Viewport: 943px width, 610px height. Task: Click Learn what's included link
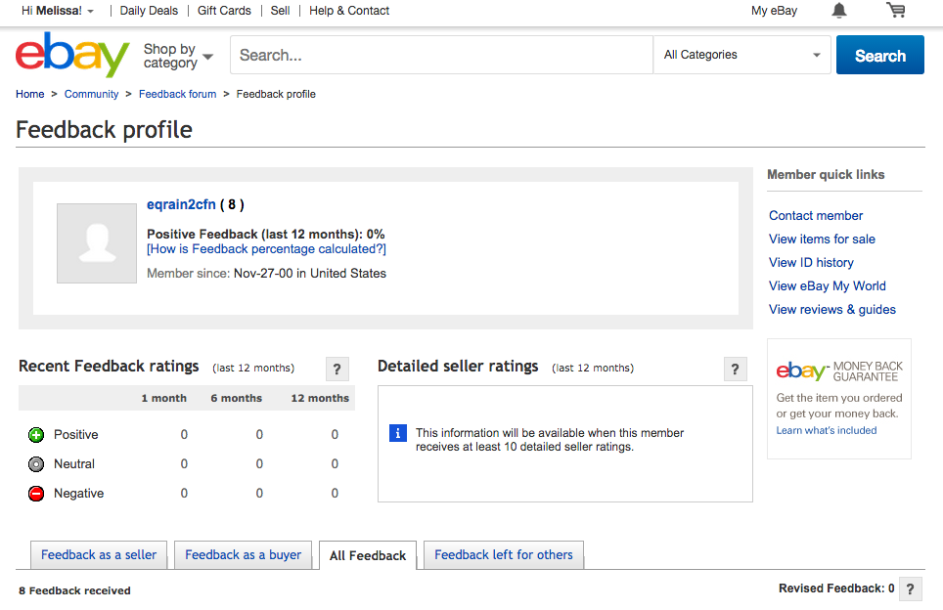pyautogui.click(x=827, y=430)
